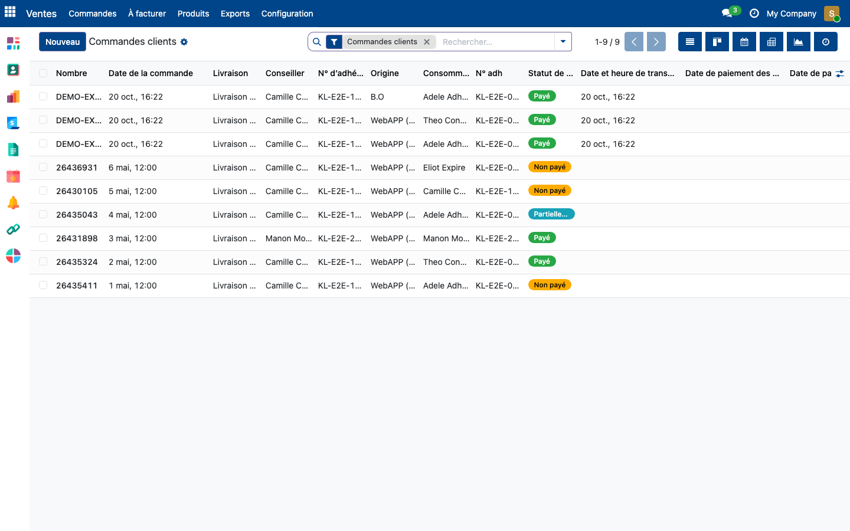Screen dimensions: 850x531
Task: Open the À facturer menu
Action: tap(147, 14)
